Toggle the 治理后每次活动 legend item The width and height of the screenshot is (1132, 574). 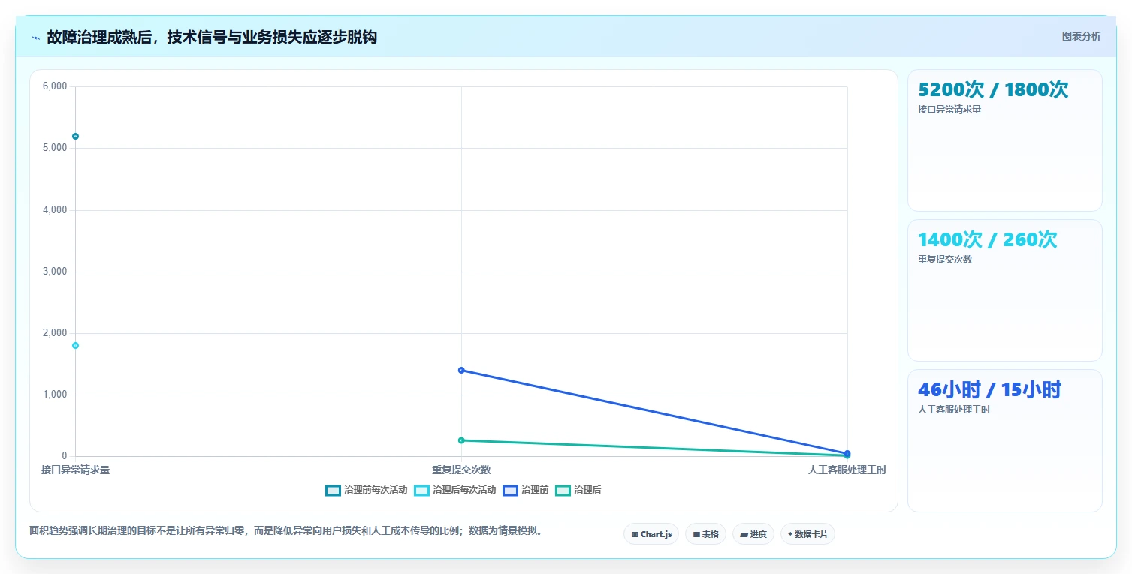coord(455,490)
